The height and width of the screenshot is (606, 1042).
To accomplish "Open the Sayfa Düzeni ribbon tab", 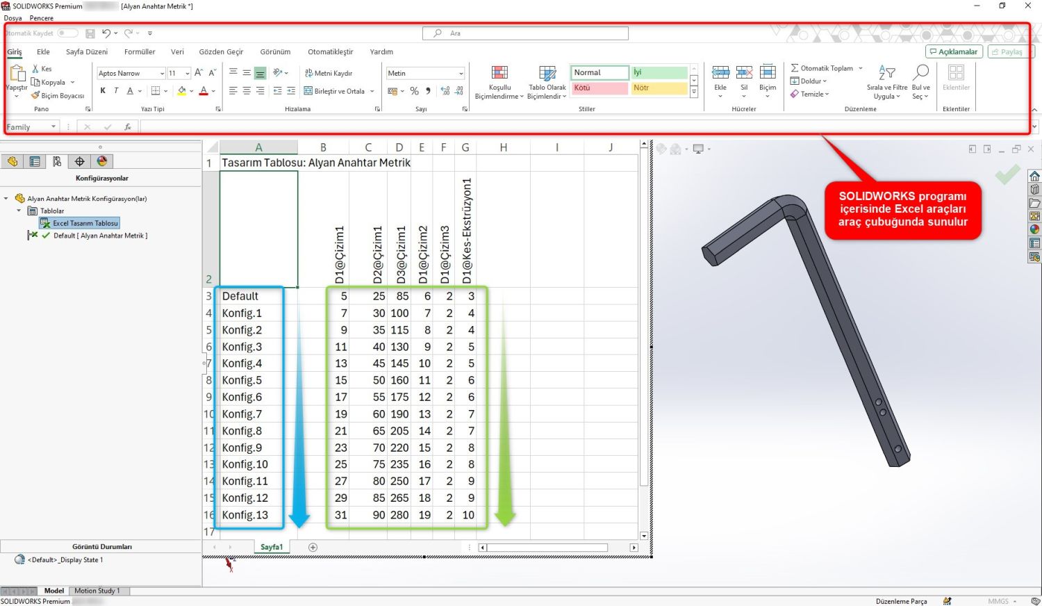I will 87,51.
